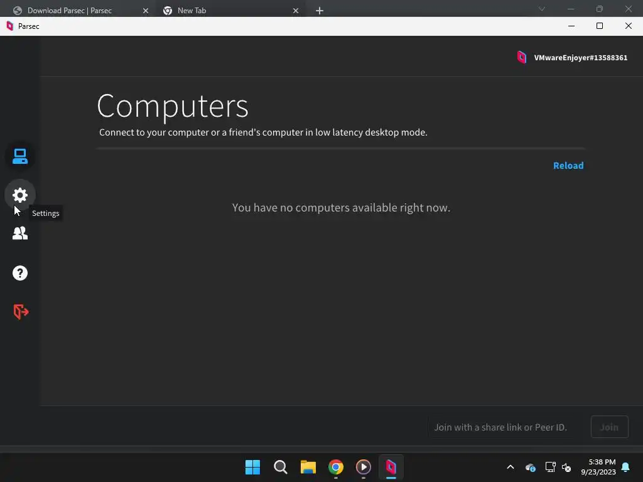Click the Computers heading text
This screenshot has height=482, width=643.
pyautogui.click(x=173, y=107)
